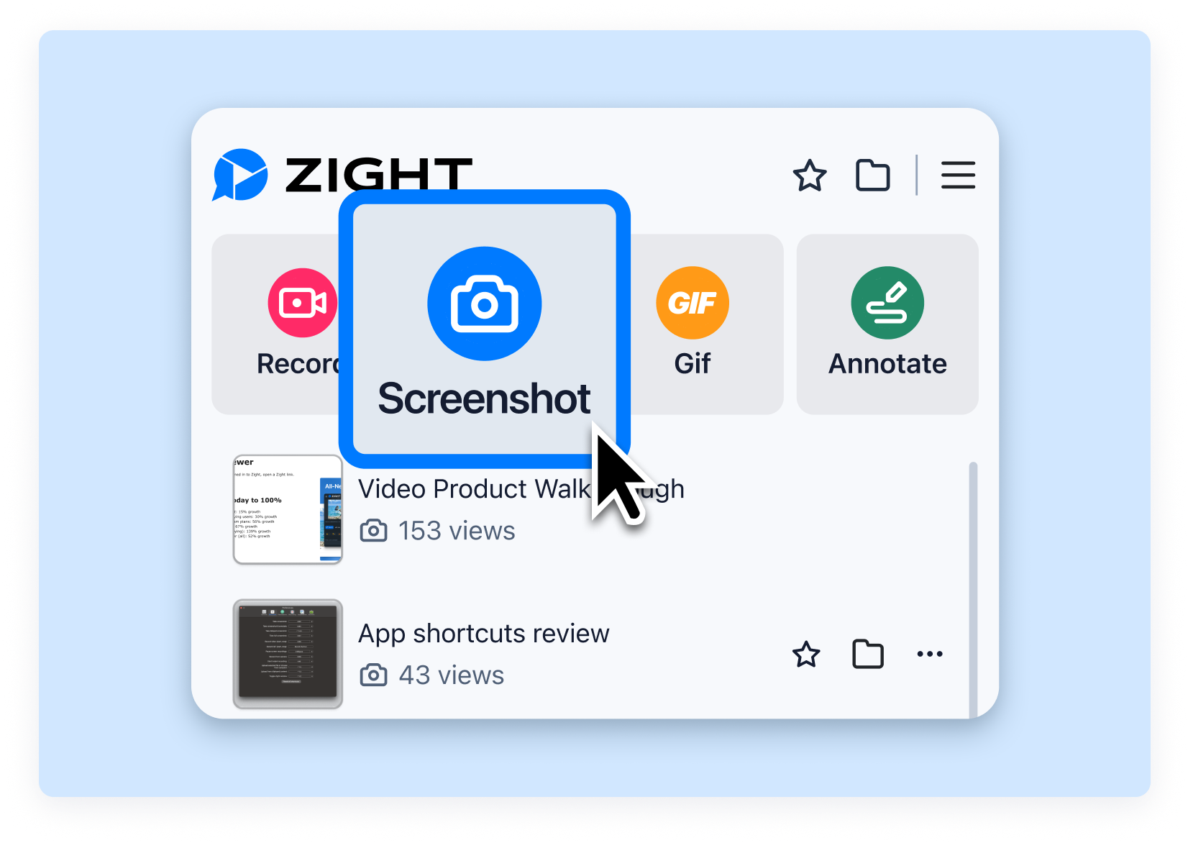This screenshot has width=1188, height=843.
Task: Click the blue Screenshot camera icon
Action: (x=485, y=304)
